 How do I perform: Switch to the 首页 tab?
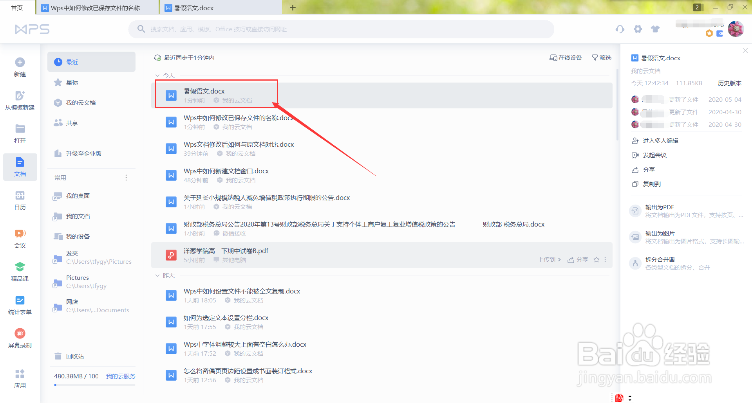tap(17, 7)
